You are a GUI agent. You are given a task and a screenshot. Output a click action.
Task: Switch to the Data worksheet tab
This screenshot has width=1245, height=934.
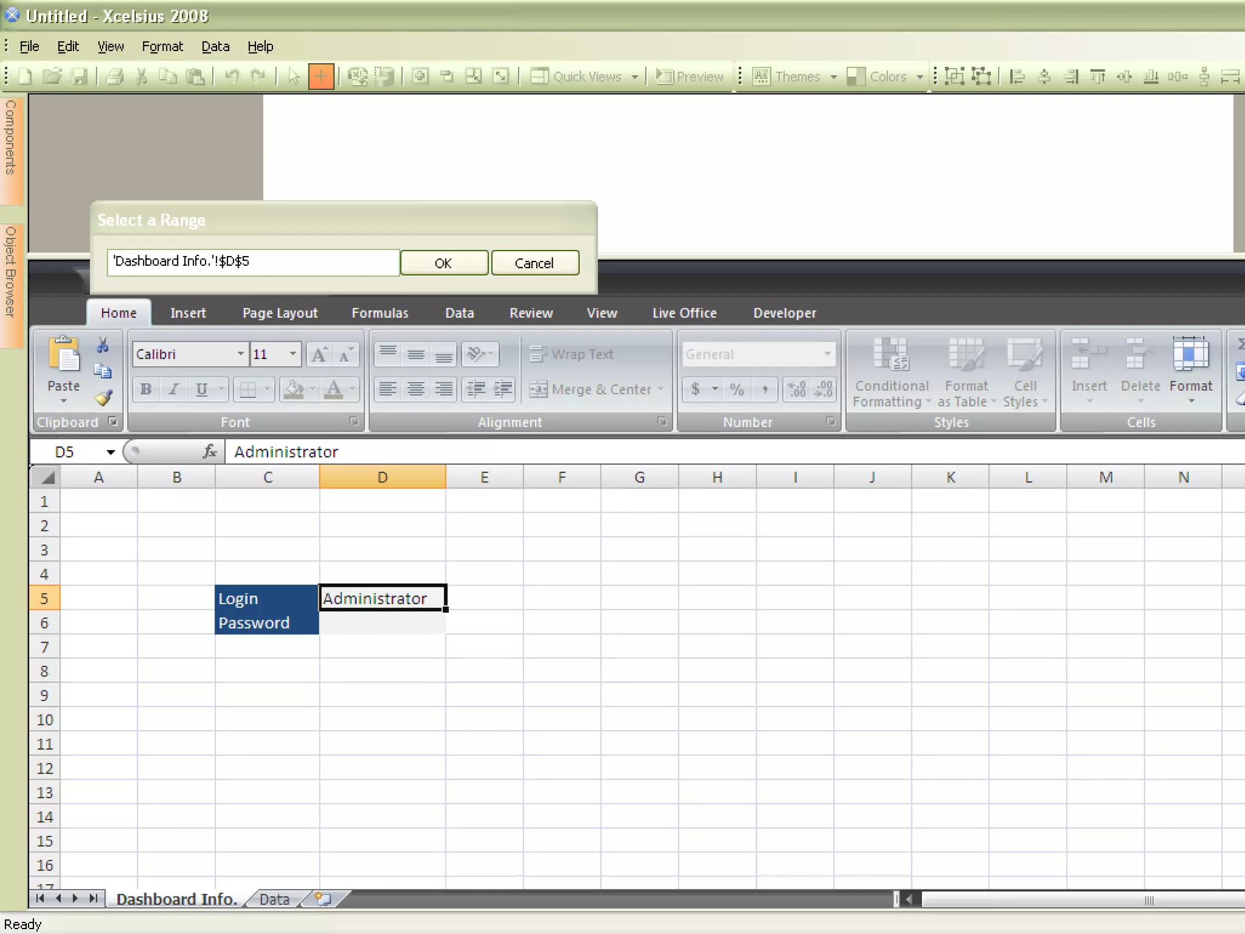click(274, 899)
